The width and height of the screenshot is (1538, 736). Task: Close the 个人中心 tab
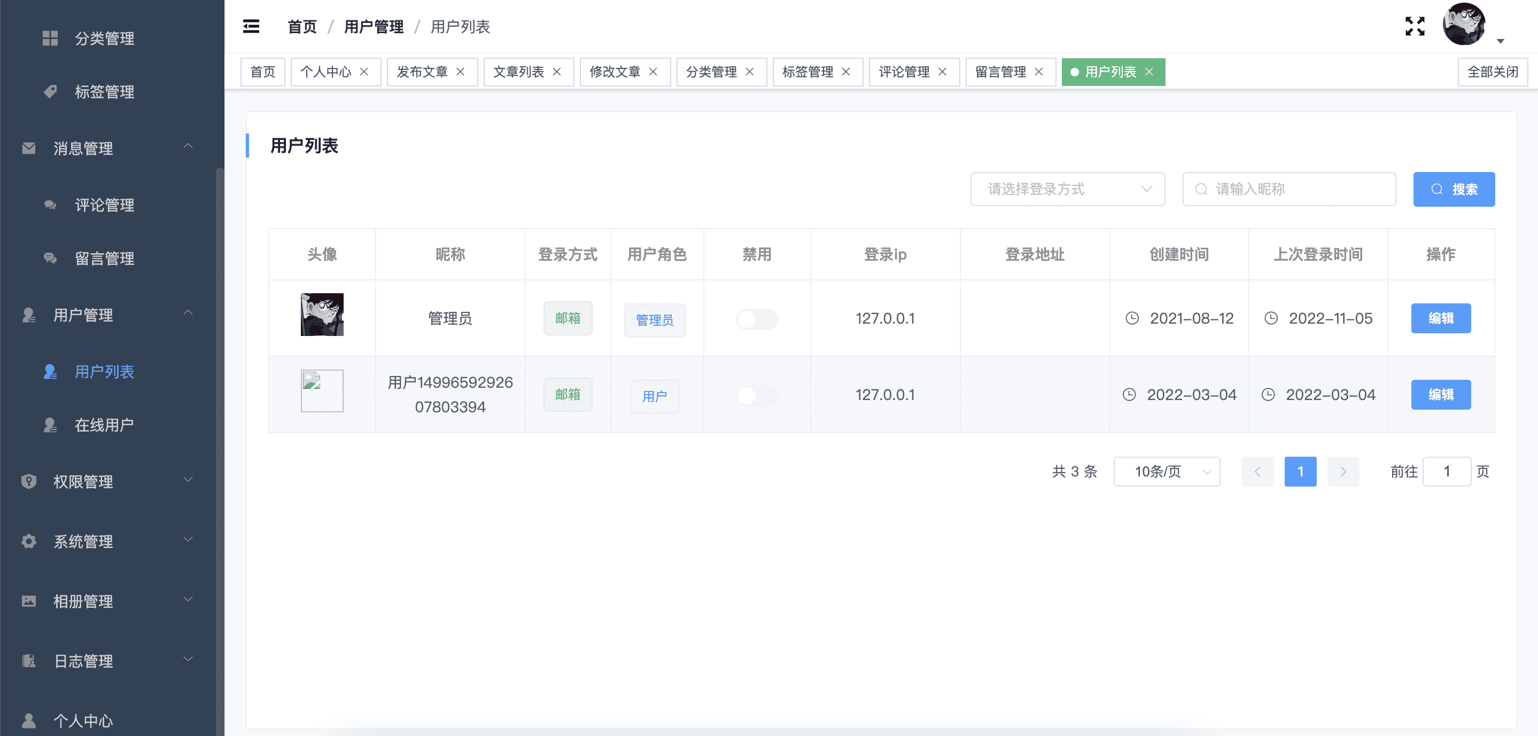point(363,72)
